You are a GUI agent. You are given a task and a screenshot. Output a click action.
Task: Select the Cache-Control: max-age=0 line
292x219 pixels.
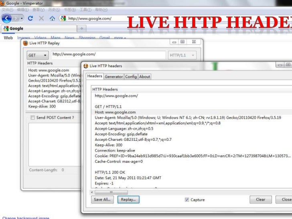119,162
